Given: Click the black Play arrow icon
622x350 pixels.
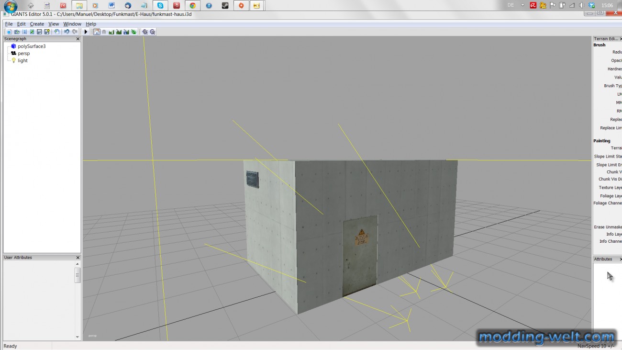Looking at the screenshot, I should click(86, 32).
